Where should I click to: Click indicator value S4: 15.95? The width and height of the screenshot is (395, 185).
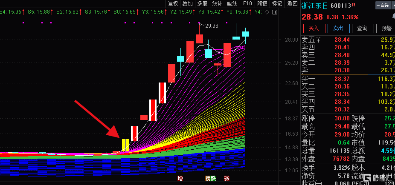[10, 12]
